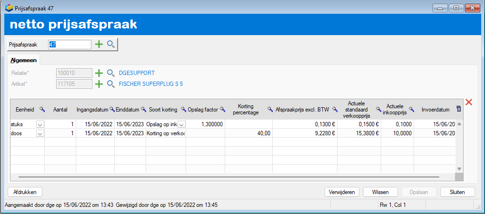Click green plus next to Artikel field
The height and width of the screenshot is (214, 485).
(x=99, y=84)
